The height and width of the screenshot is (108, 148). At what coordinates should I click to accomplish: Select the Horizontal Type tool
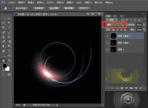click(x=9, y=51)
